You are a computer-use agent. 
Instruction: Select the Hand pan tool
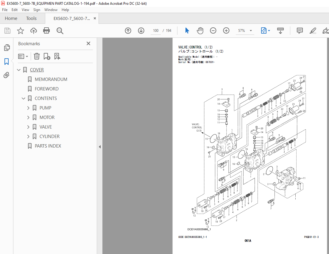pyautogui.click(x=200, y=31)
